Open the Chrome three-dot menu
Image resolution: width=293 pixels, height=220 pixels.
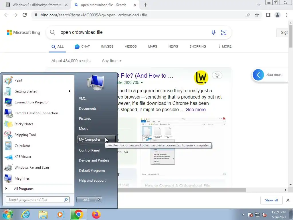click(x=287, y=15)
